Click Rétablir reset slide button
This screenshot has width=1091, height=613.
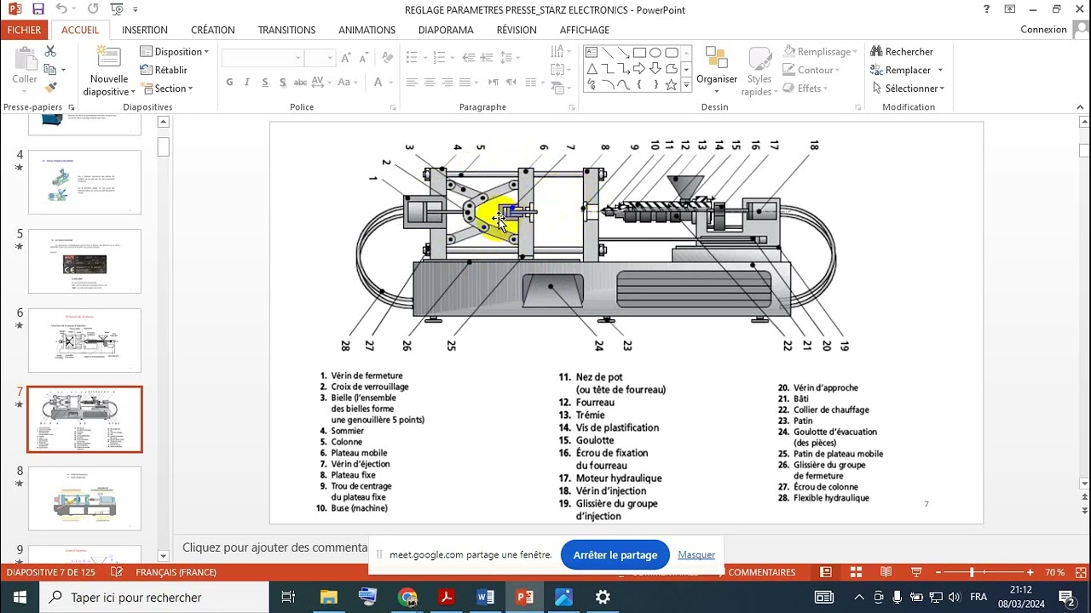(164, 71)
